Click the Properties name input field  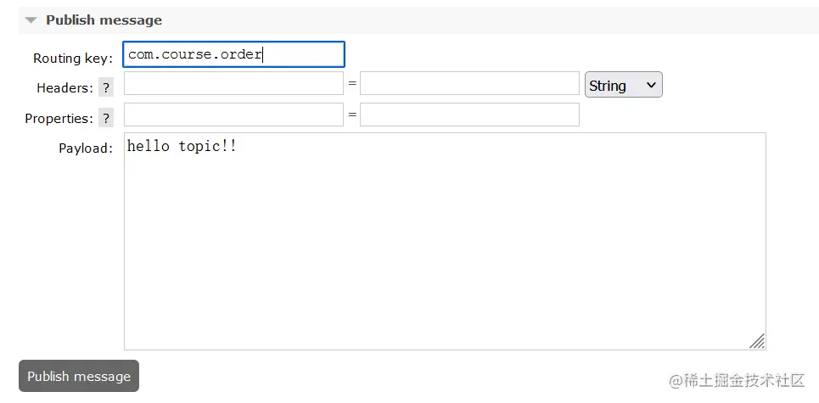[x=233, y=115]
